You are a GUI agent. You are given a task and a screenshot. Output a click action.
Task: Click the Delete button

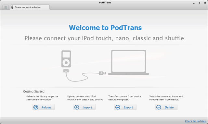coord(166,107)
